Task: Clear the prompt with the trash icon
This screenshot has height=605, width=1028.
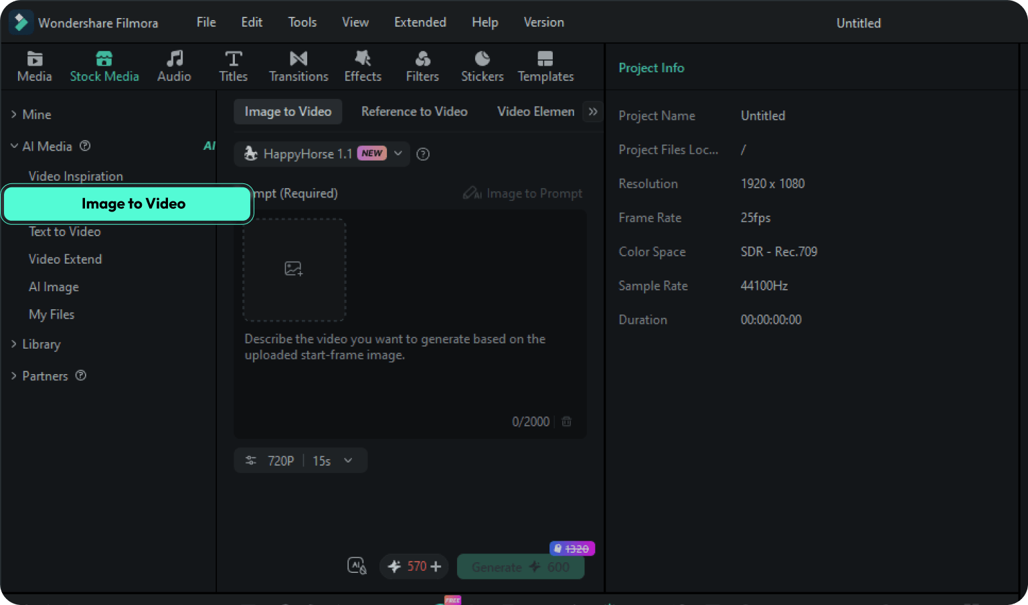Action: (x=567, y=422)
